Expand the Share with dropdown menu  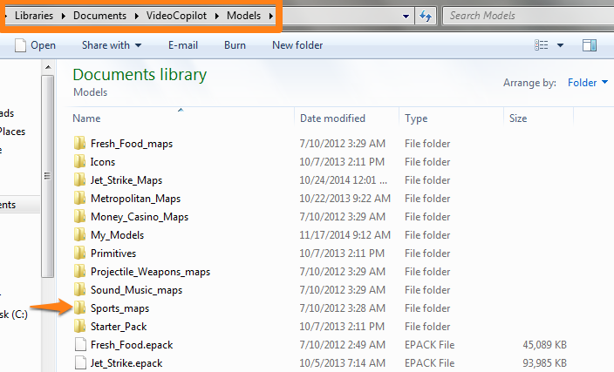[112, 45]
